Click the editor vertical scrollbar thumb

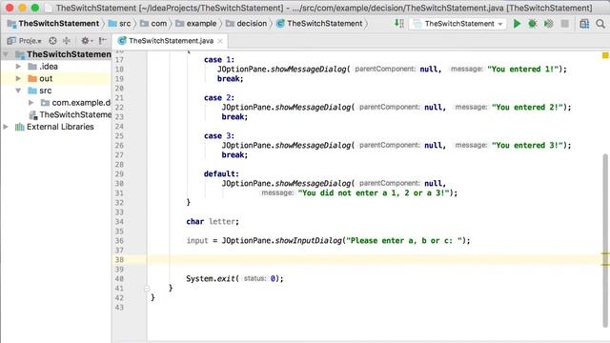(605, 240)
